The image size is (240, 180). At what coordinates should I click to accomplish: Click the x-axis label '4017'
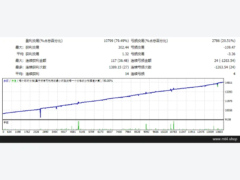[x=64, y=132]
